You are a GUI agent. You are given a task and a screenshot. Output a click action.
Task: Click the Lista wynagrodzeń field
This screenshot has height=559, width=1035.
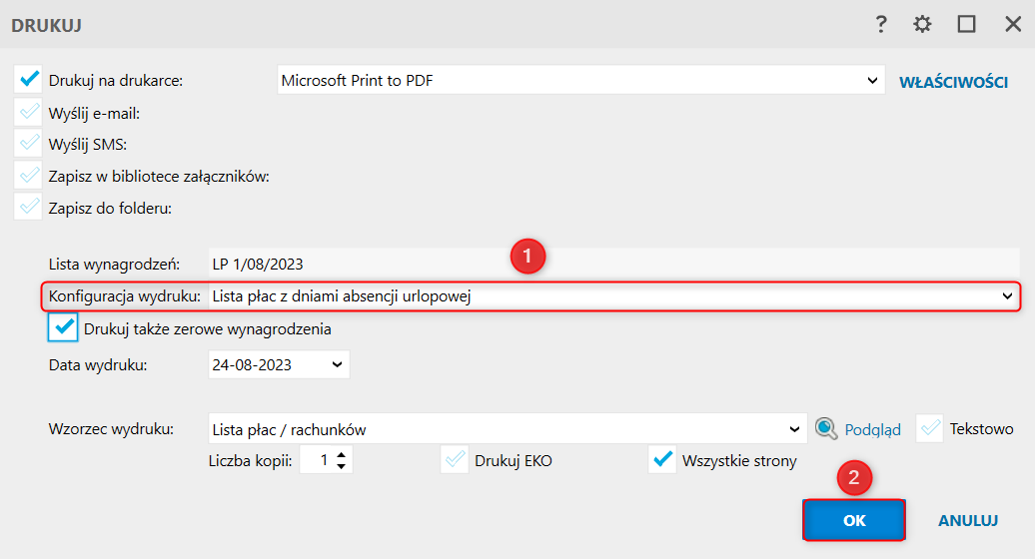(x=370, y=265)
